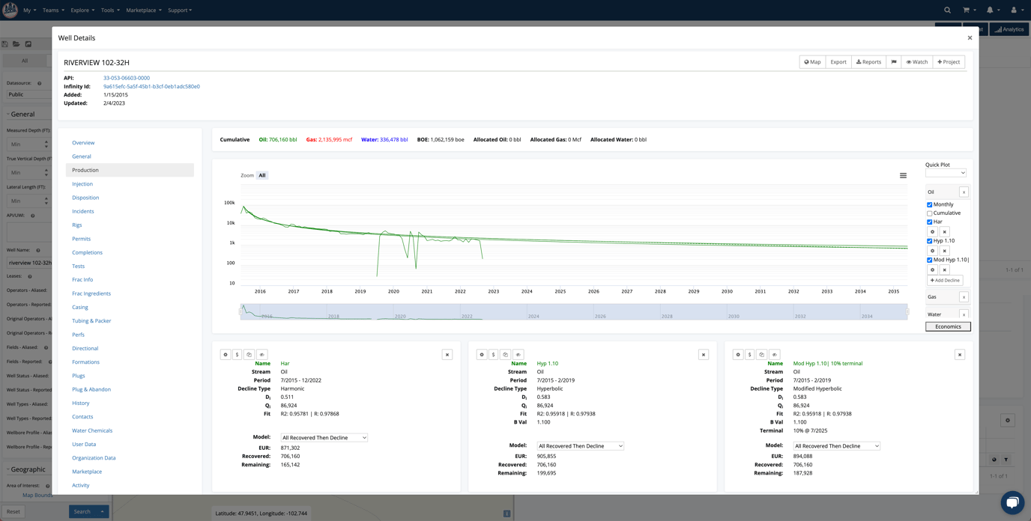
Task: Click the flag icon in the well toolbar
Action: [892, 61]
